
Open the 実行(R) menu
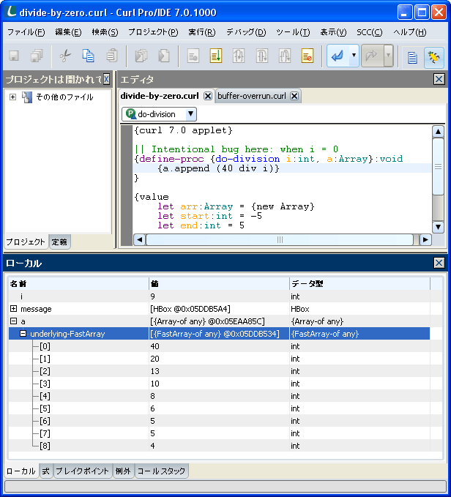pyautogui.click(x=202, y=32)
